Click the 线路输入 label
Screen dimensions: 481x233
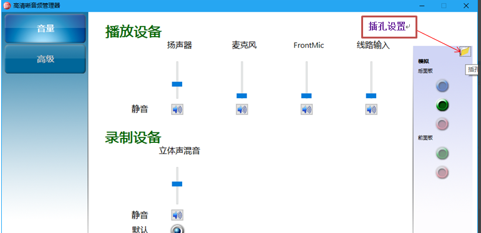tap(373, 45)
